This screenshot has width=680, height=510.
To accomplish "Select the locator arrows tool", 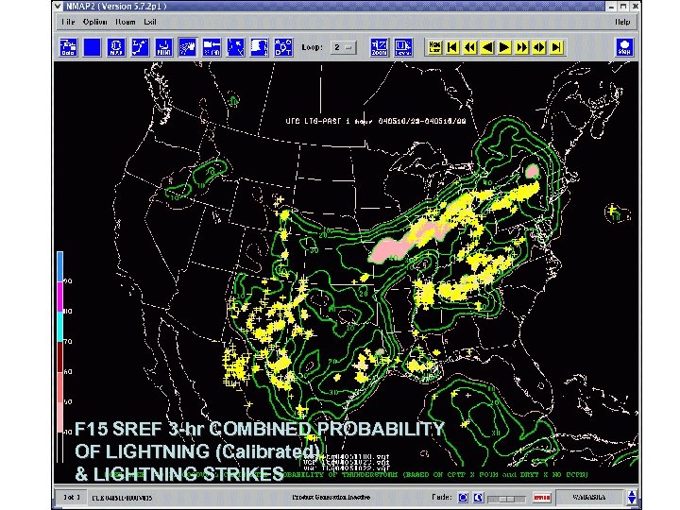I will [235, 47].
